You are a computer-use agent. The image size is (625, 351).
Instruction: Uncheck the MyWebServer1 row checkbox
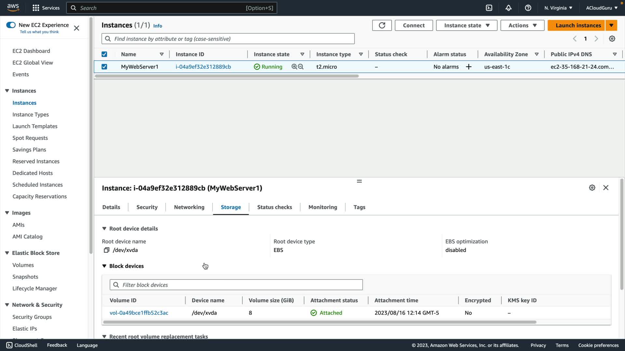point(104,67)
